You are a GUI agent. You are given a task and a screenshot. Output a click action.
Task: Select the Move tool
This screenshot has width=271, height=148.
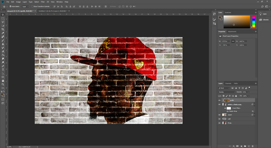pos(3,15)
